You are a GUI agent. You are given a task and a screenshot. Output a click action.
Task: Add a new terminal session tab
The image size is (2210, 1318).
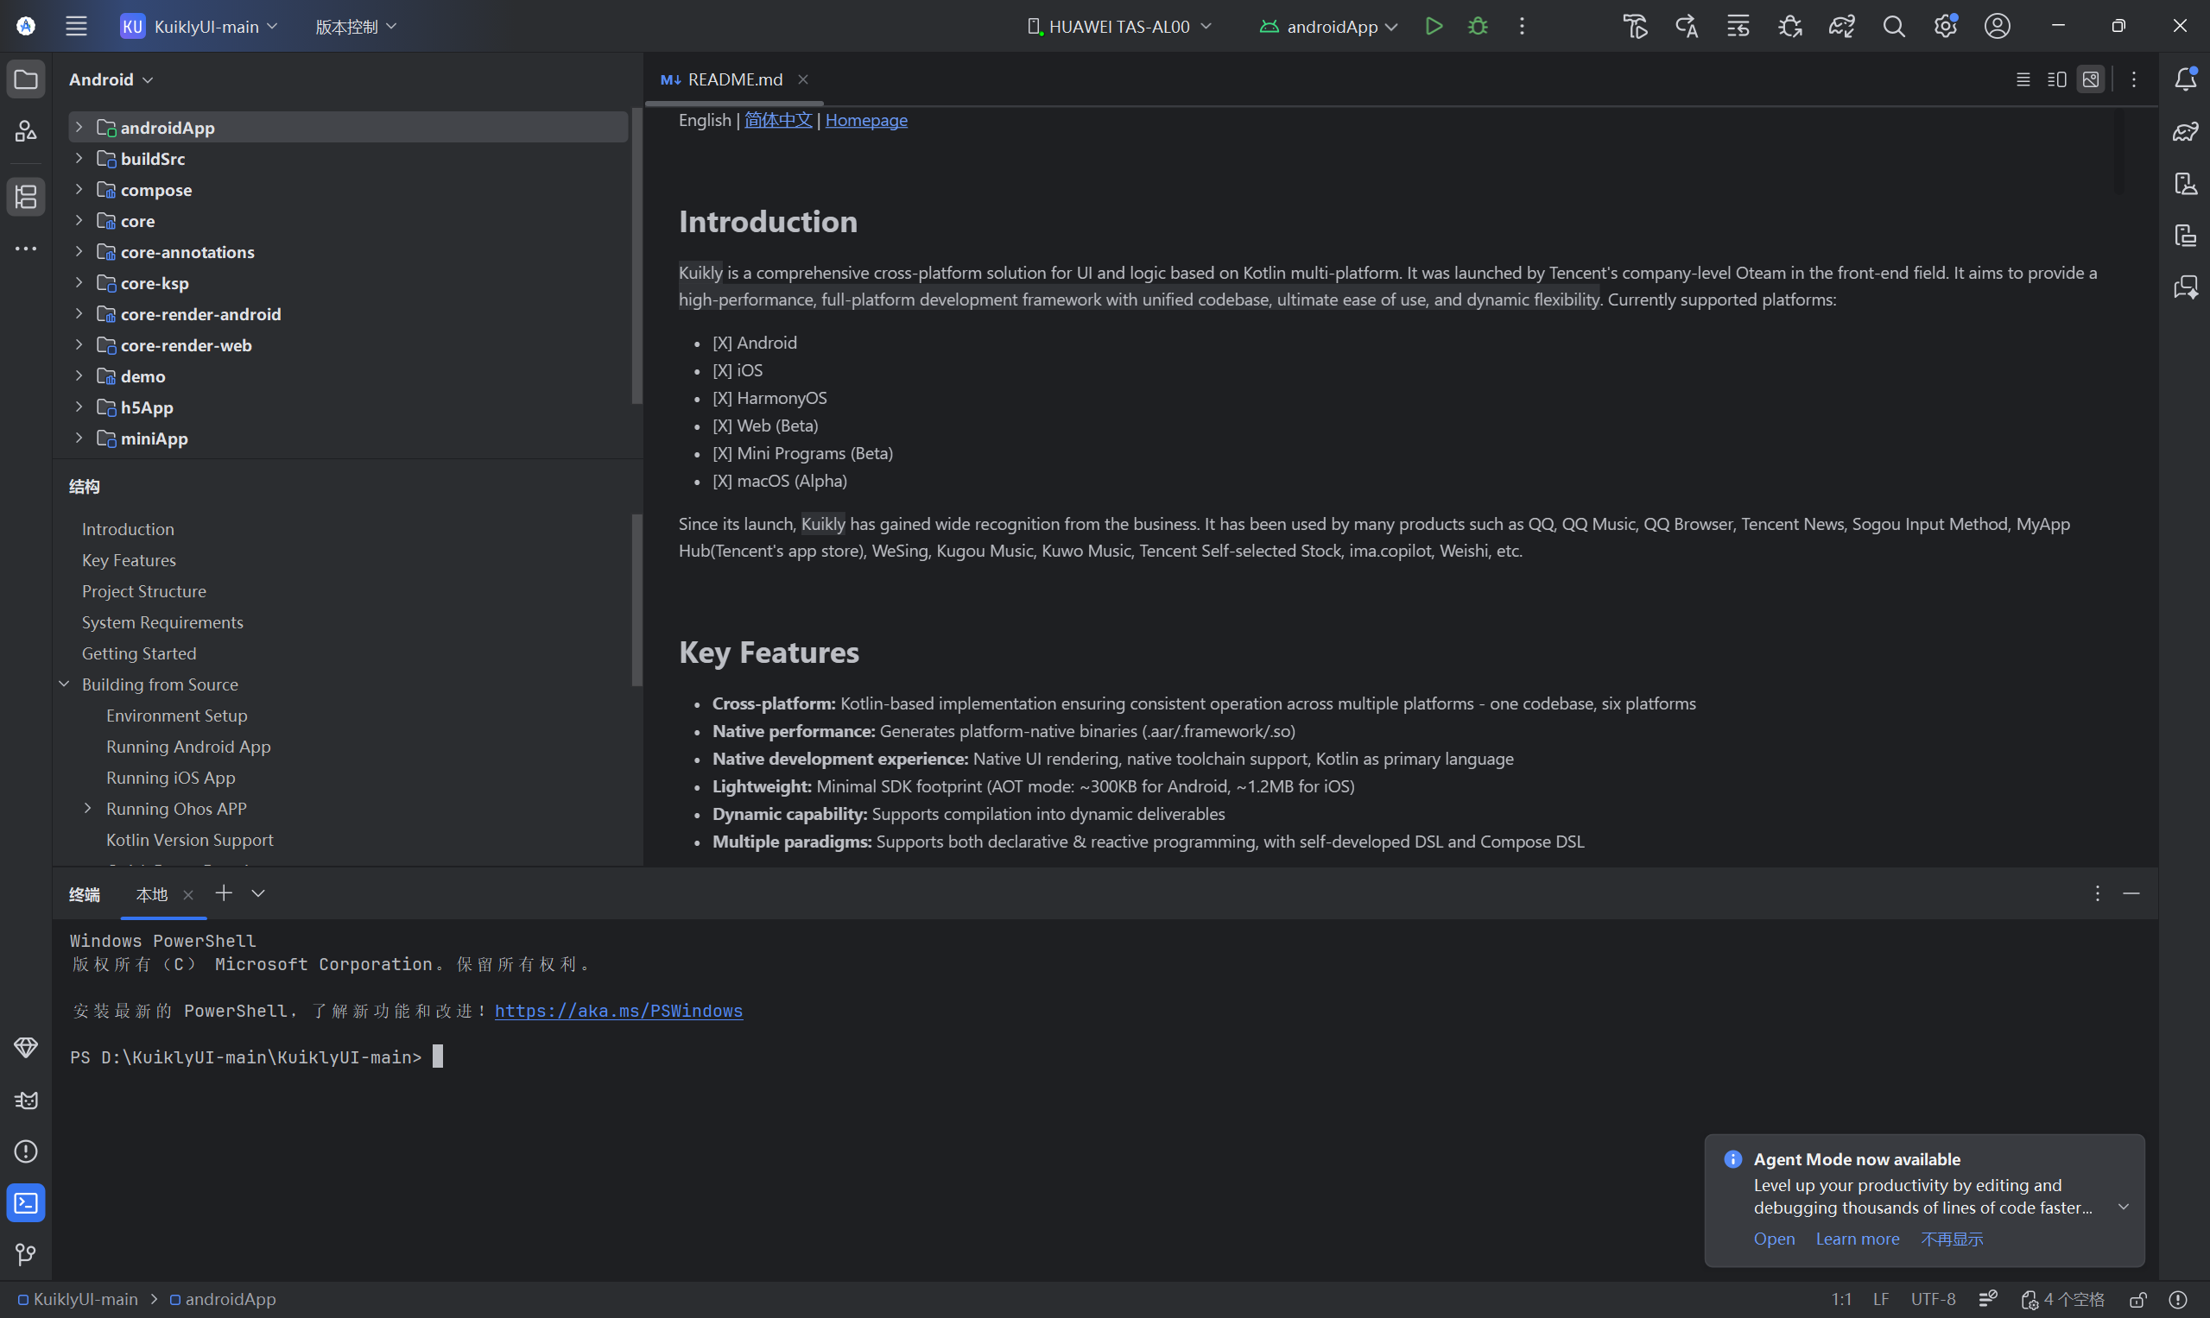223,893
